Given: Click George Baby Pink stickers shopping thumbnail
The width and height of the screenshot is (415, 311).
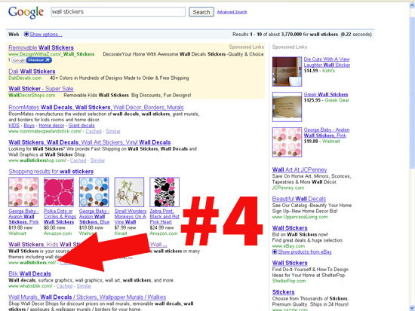Looking at the screenshot, I should (23, 192).
